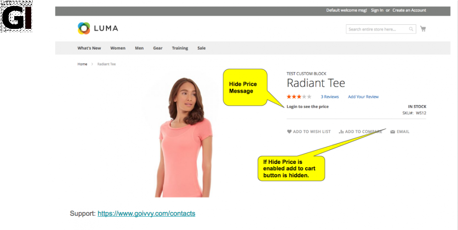
Task: Click the Radiant Tee breadcrumb text
Action: pyautogui.click(x=106, y=64)
